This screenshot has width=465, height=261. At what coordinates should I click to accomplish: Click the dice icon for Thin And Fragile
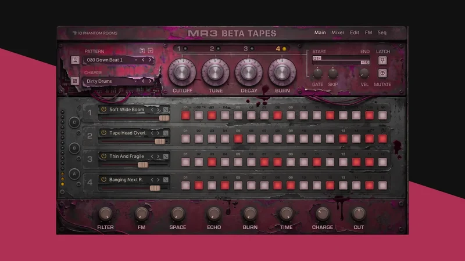pos(166,156)
